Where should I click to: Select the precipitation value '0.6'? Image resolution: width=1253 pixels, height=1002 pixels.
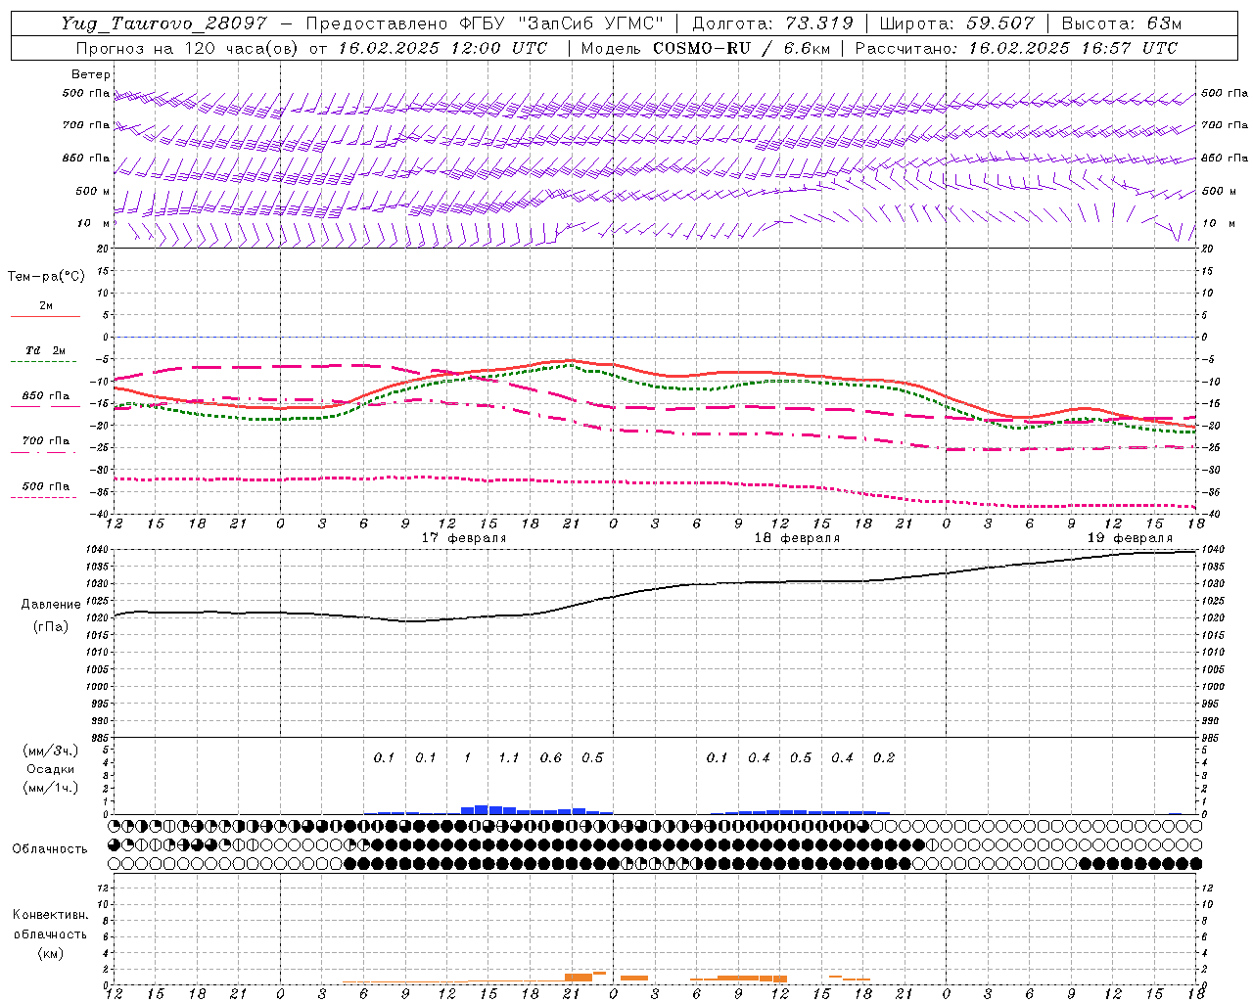pyautogui.click(x=551, y=758)
